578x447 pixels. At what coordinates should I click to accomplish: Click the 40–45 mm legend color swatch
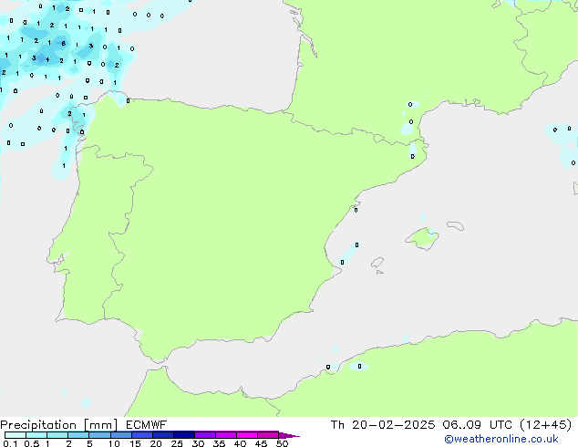pyautogui.click(x=247, y=435)
